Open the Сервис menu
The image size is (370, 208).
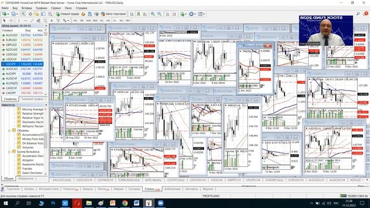tap(56, 8)
